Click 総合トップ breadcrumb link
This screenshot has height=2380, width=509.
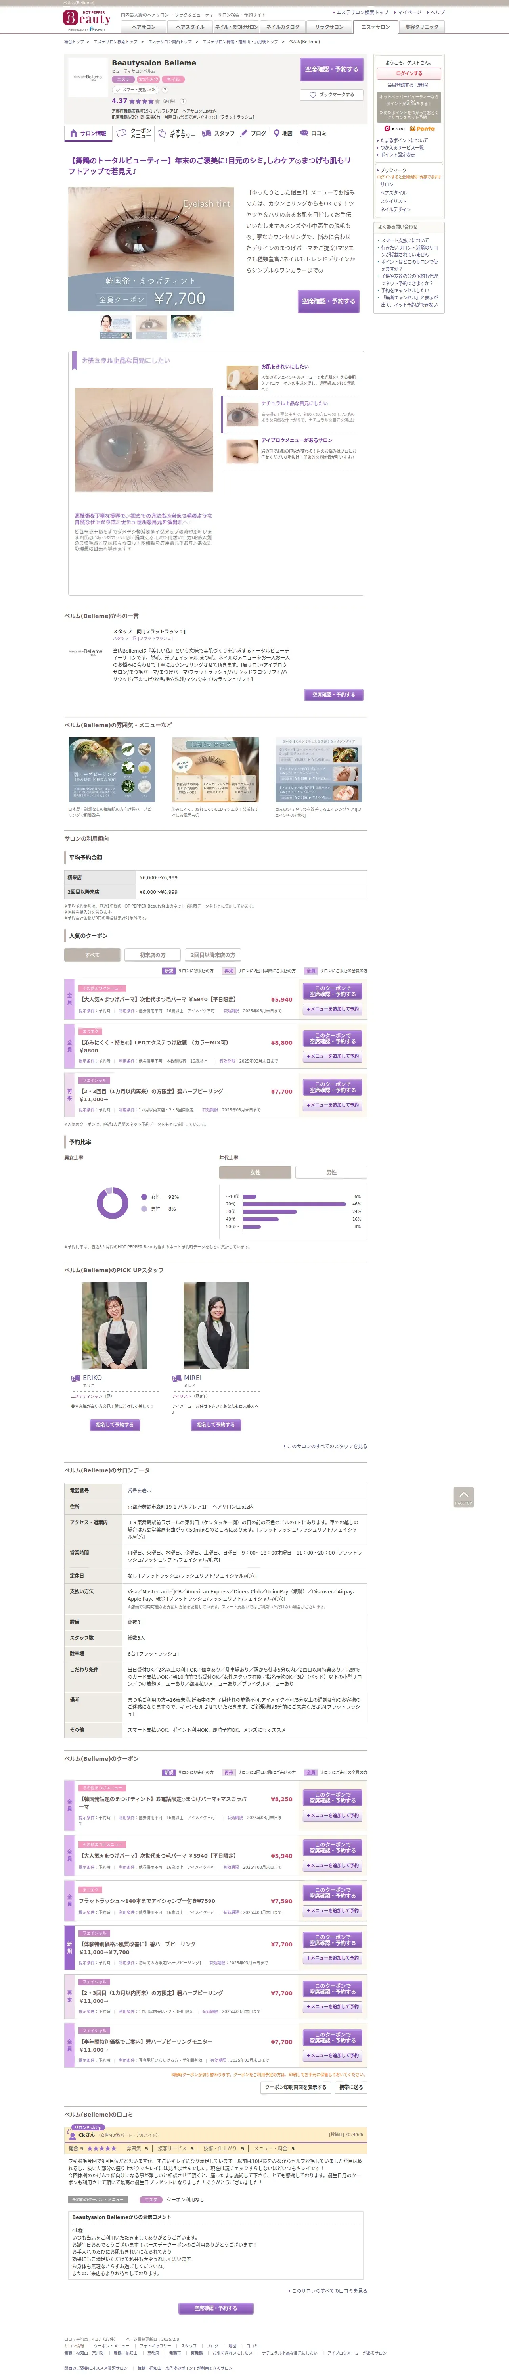[74, 42]
